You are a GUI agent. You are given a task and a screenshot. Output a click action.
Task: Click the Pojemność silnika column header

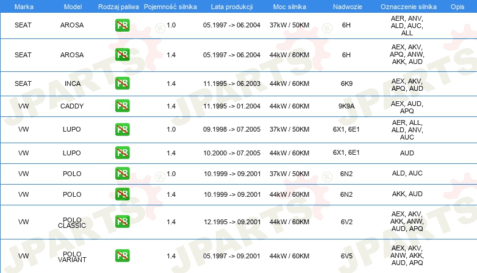(x=170, y=7)
